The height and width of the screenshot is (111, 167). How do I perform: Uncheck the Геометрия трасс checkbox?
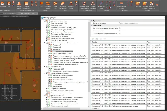(46, 25)
